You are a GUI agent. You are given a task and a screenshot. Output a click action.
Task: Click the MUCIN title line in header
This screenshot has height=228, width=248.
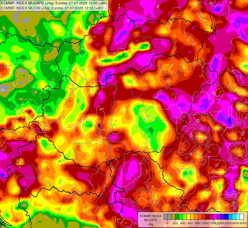coord(52,8)
